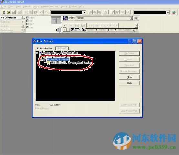This screenshot has width=179, height=155.
Task: Switch to the Bit instruction tab
Action: click(x=111, y=30)
